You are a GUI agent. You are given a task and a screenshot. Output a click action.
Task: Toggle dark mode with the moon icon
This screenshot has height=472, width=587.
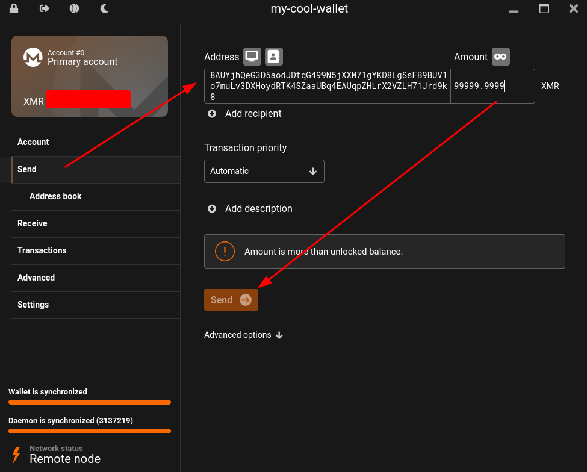coord(104,8)
